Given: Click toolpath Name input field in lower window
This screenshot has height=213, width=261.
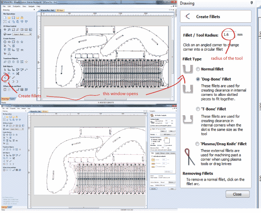Looking at the screenshot, I should point(165,185).
